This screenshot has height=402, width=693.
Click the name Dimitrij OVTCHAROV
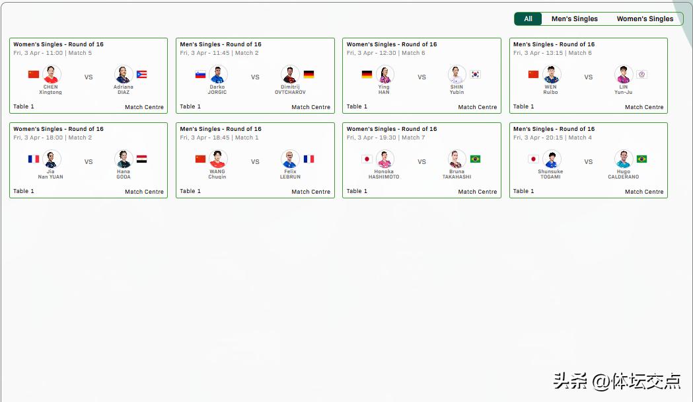(x=290, y=89)
